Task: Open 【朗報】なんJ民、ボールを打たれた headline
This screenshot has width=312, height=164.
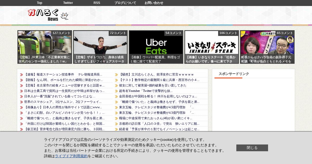Action: (63, 80)
